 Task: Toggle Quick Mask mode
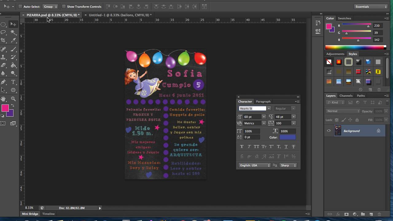coord(3,123)
